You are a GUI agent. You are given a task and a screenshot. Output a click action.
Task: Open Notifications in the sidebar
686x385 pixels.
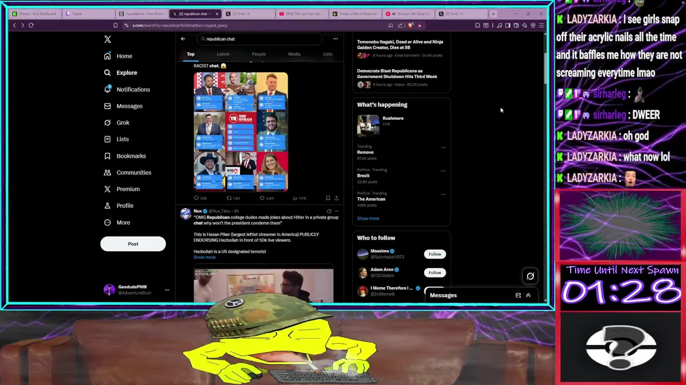pyautogui.click(x=127, y=89)
